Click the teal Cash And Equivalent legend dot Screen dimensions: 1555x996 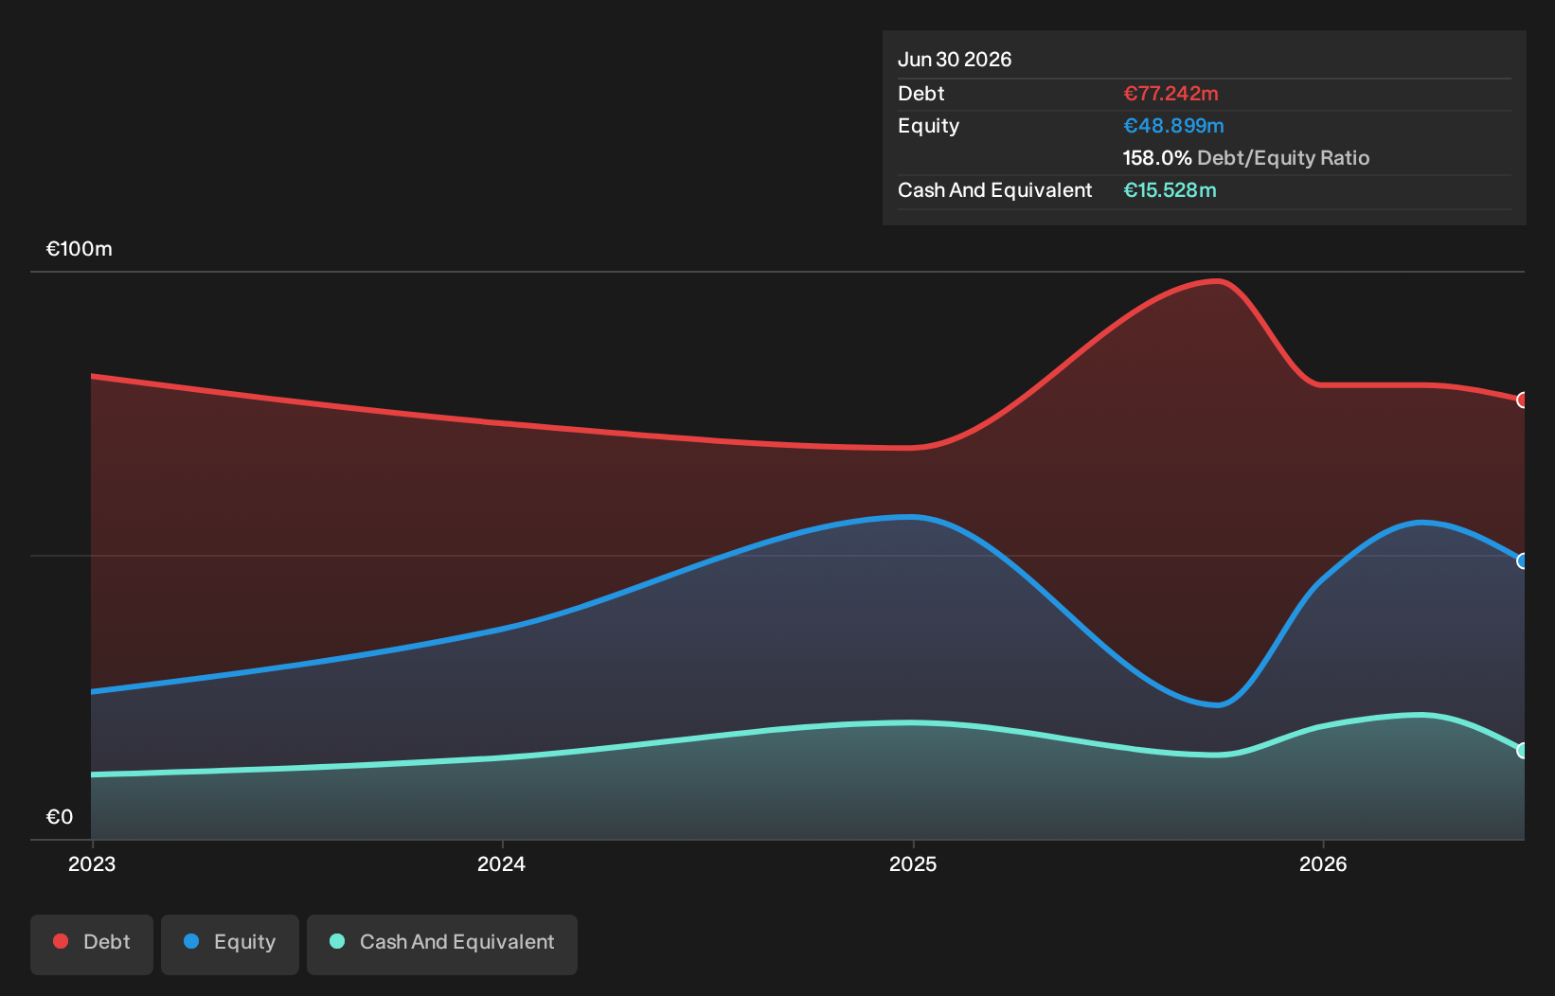[x=337, y=941]
